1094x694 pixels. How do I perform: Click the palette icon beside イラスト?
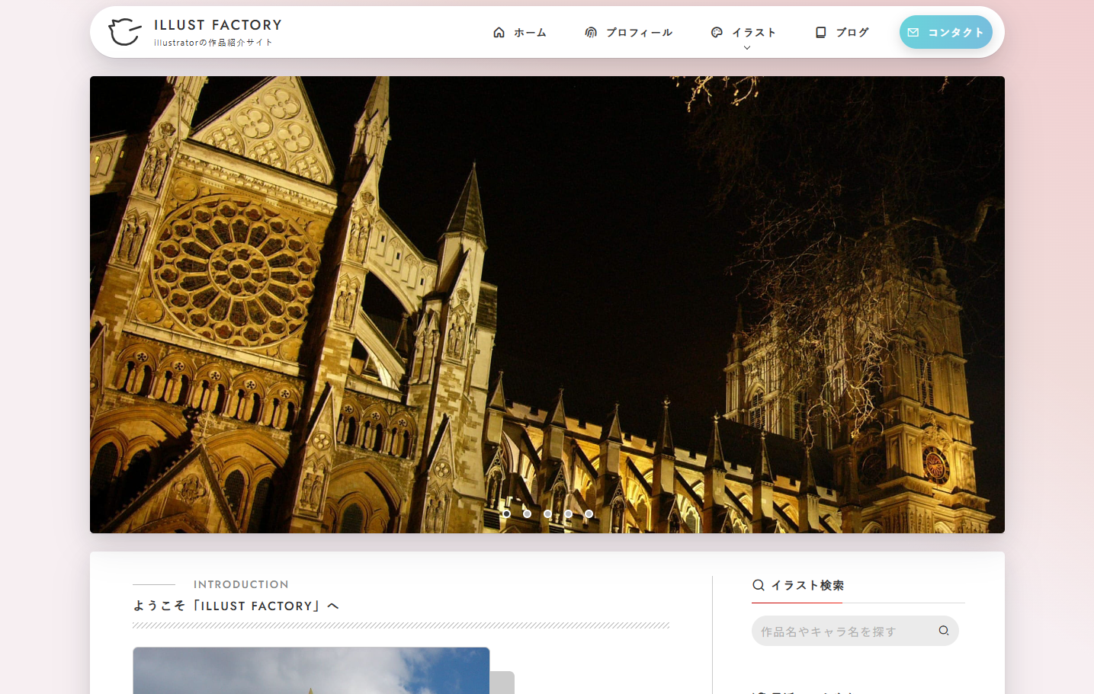coord(717,32)
